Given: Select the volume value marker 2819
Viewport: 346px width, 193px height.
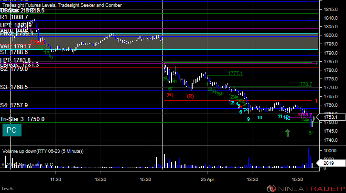Looking at the screenshot, I should [x=331, y=163].
